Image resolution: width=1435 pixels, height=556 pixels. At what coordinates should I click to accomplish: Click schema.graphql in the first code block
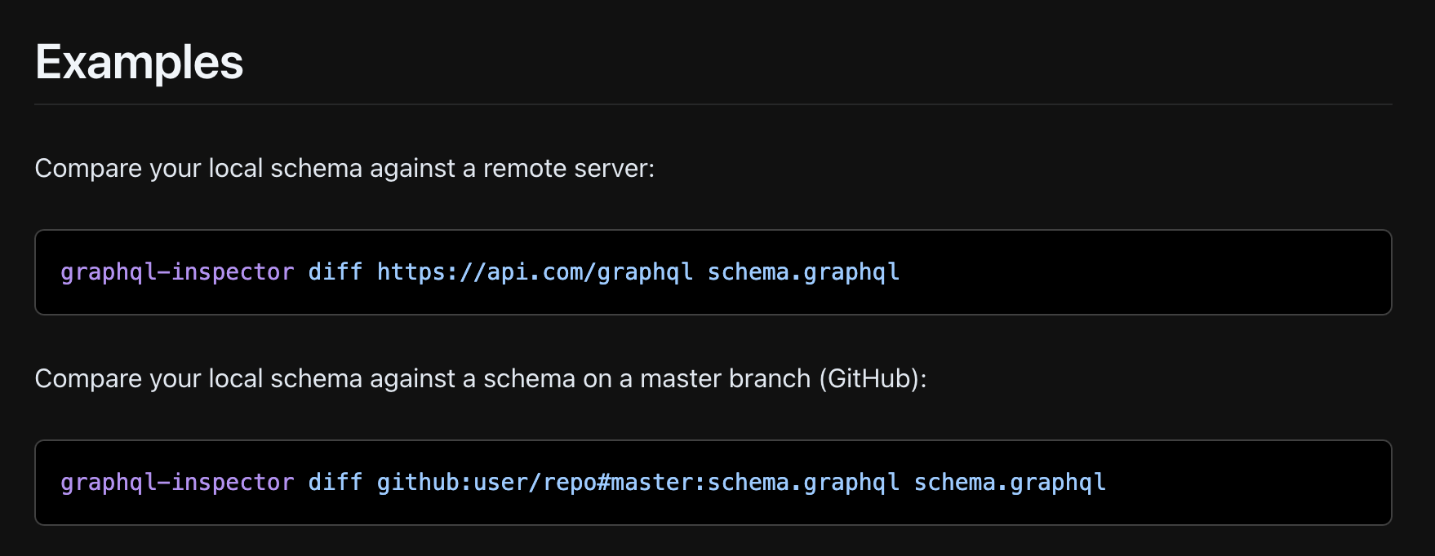(x=803, y=272)
